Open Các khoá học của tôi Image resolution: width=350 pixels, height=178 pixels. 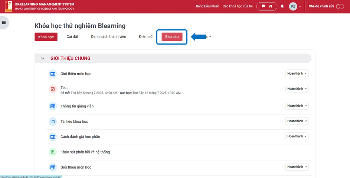click(238, 6)
